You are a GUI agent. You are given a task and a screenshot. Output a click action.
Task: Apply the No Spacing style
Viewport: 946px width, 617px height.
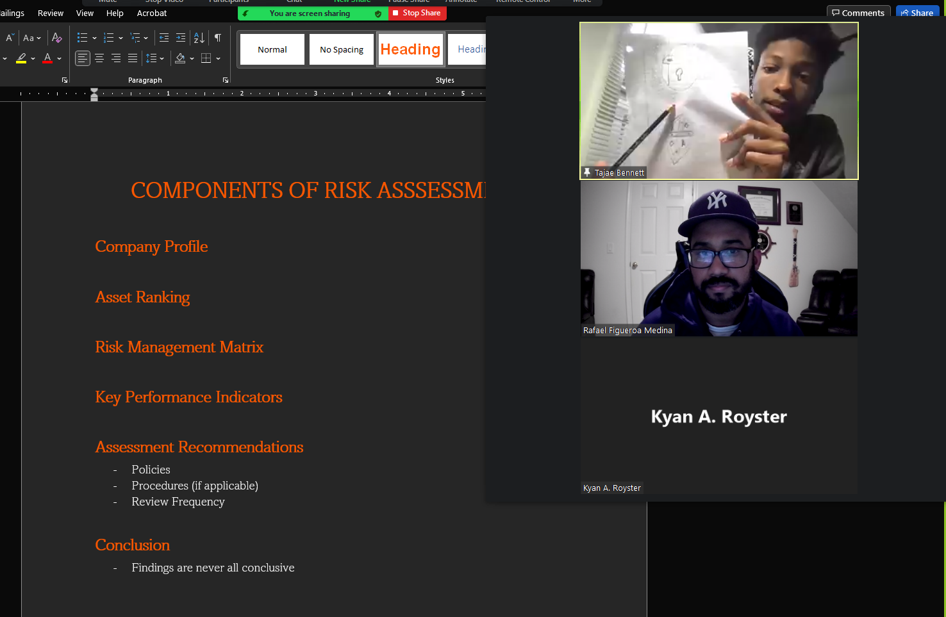(342, 49)
